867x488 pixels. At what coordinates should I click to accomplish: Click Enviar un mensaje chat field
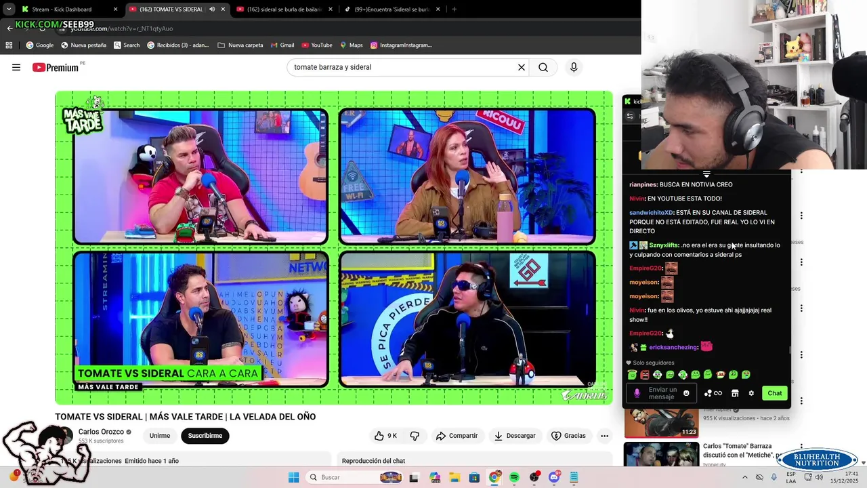[662, 393]
